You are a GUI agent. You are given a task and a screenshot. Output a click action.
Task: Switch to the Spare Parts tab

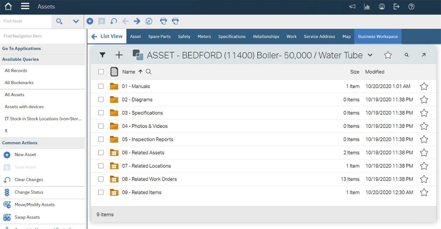click(x=159, y=36)
